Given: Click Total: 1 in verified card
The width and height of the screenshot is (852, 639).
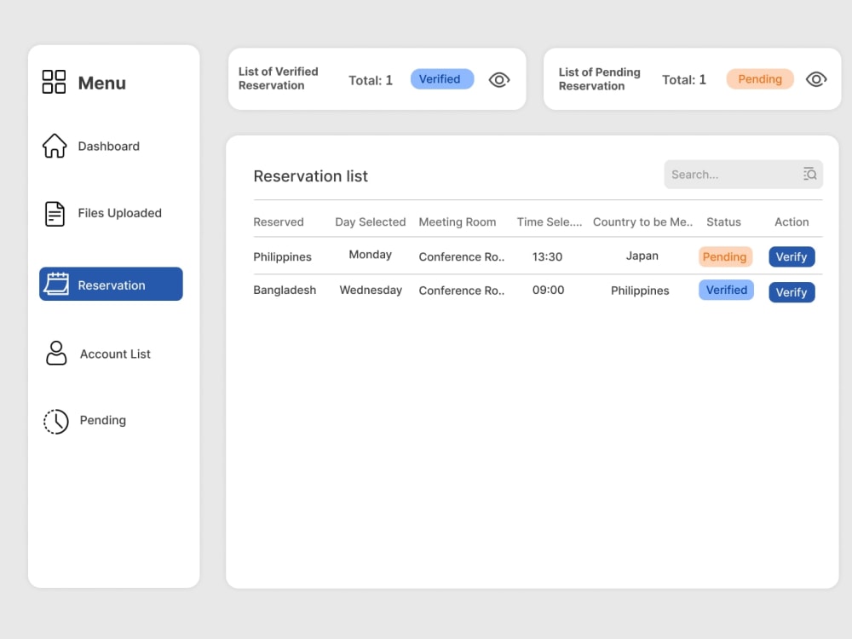Looking at the screenshot, I should [370, 80].
